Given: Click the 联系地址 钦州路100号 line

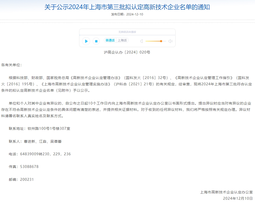Looking at the screenshot, I should point(40,129).
